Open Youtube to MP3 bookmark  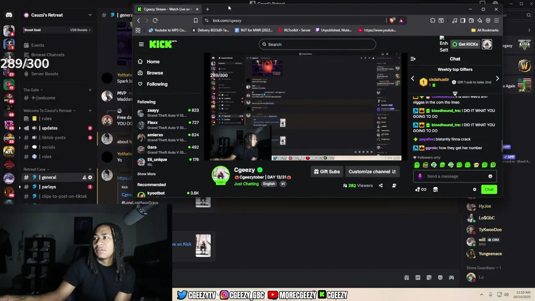click(167, 30)
